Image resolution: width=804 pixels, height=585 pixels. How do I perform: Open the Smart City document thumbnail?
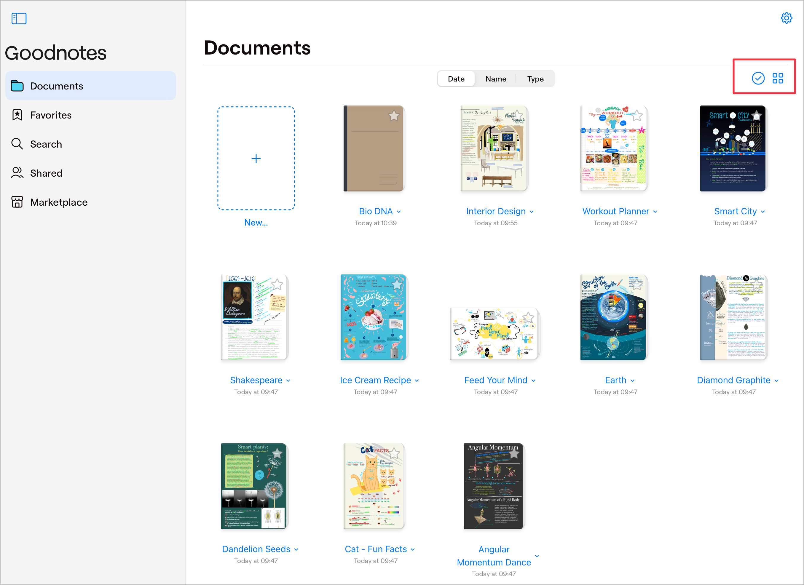click(733, 148)
